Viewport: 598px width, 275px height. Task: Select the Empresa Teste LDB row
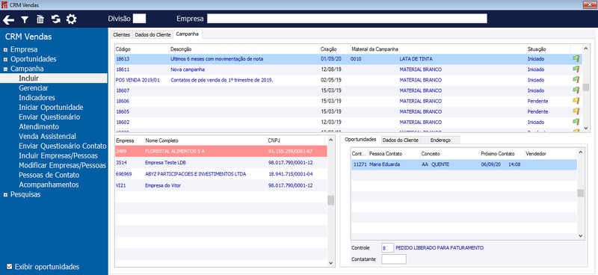click(221, 162)
